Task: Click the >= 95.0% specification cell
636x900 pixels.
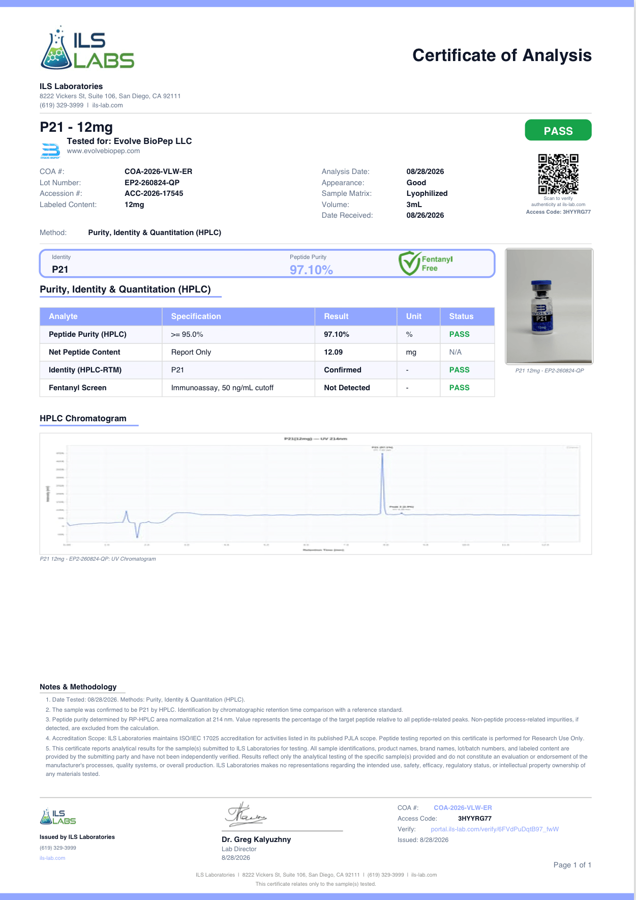Action: 239,334
